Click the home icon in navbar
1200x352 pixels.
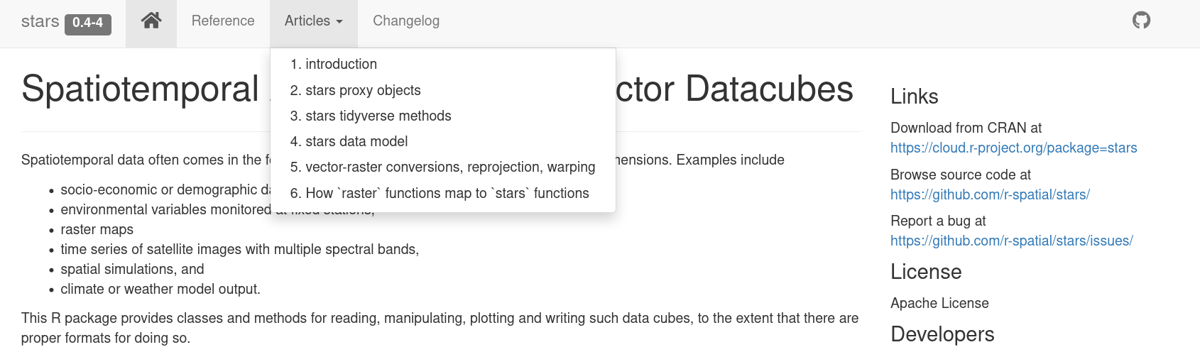coord(151,21)
